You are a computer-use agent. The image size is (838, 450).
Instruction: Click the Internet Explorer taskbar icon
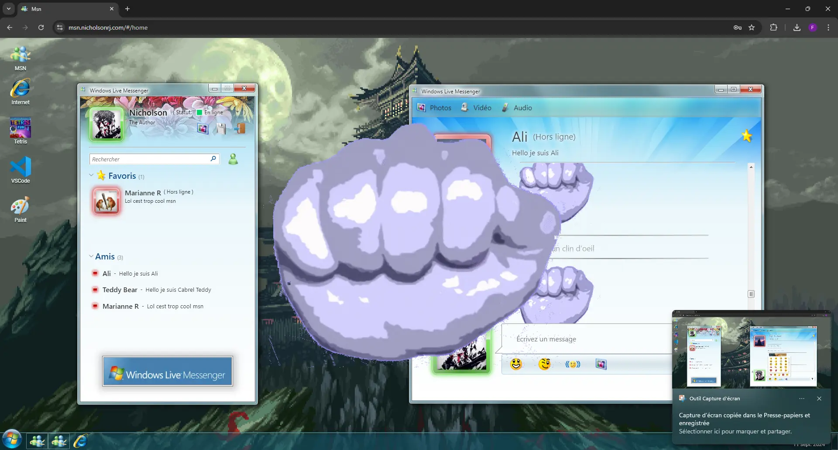point(80,441)
